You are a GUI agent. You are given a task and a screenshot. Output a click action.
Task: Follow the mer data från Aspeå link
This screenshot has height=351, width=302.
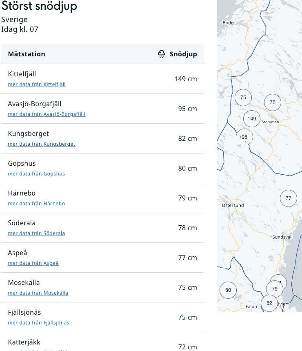pos(33,263)
